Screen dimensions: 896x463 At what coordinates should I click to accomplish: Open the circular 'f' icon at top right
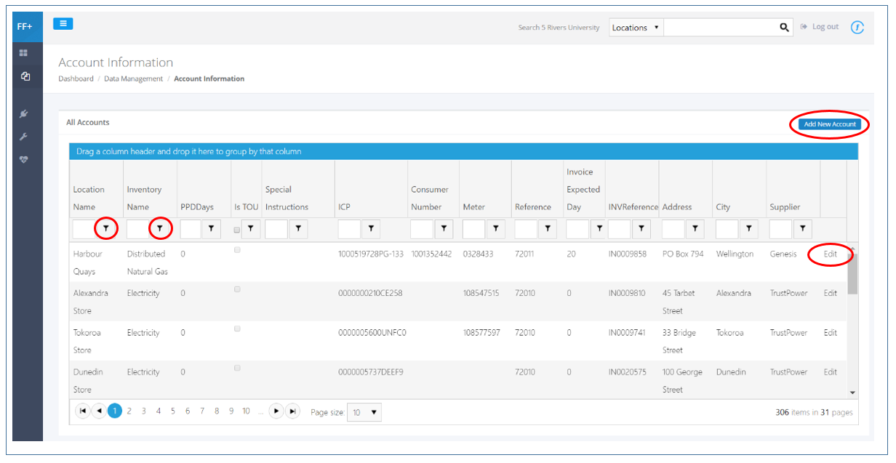coord(857,27)
